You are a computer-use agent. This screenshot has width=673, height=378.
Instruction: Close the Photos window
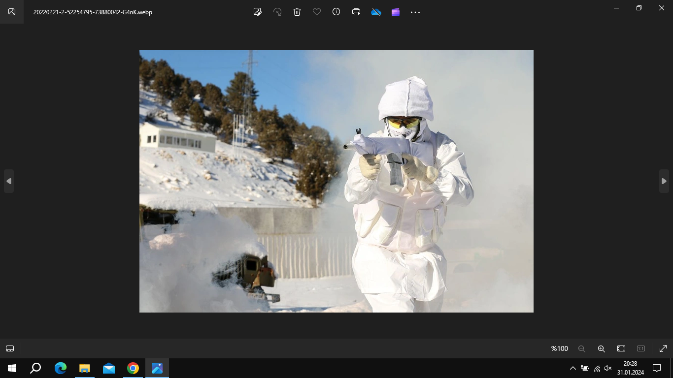tap(662, 8)
